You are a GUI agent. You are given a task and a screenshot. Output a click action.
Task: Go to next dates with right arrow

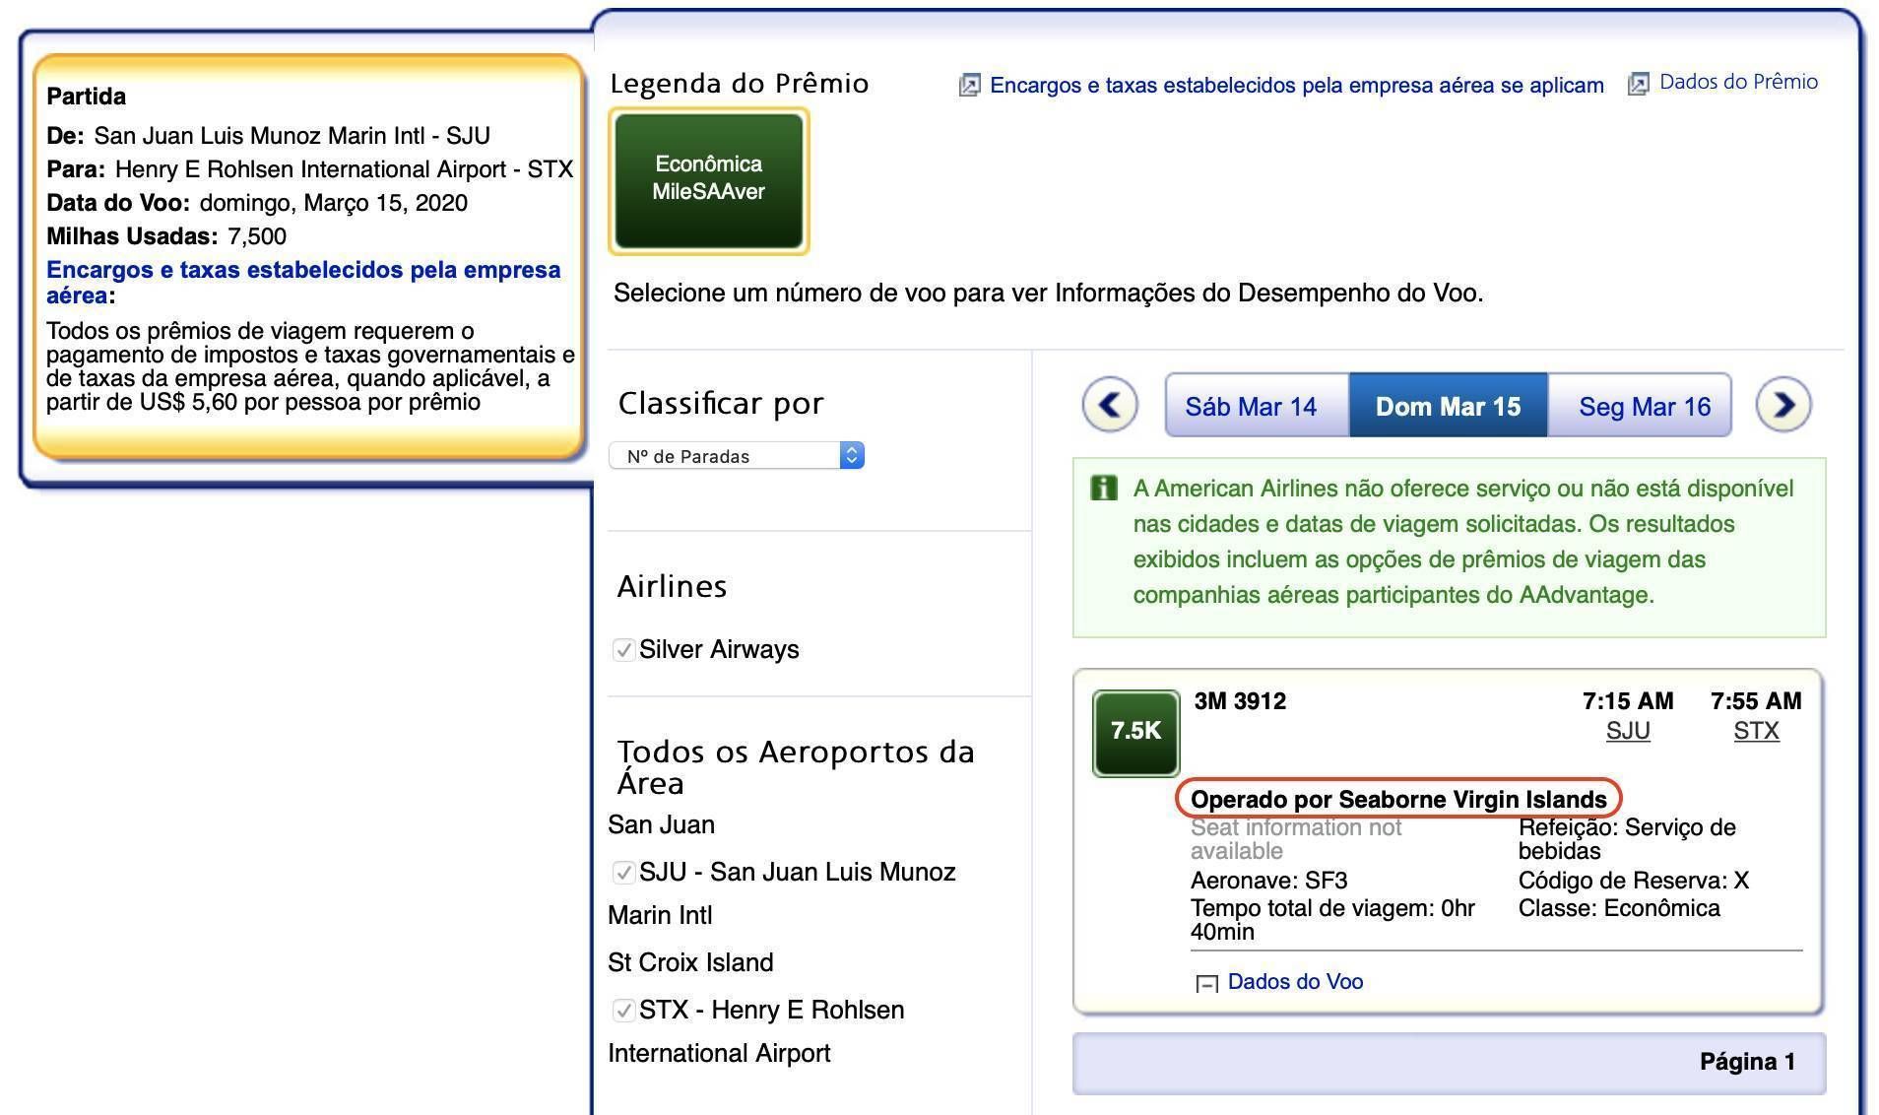(1783, 405)
